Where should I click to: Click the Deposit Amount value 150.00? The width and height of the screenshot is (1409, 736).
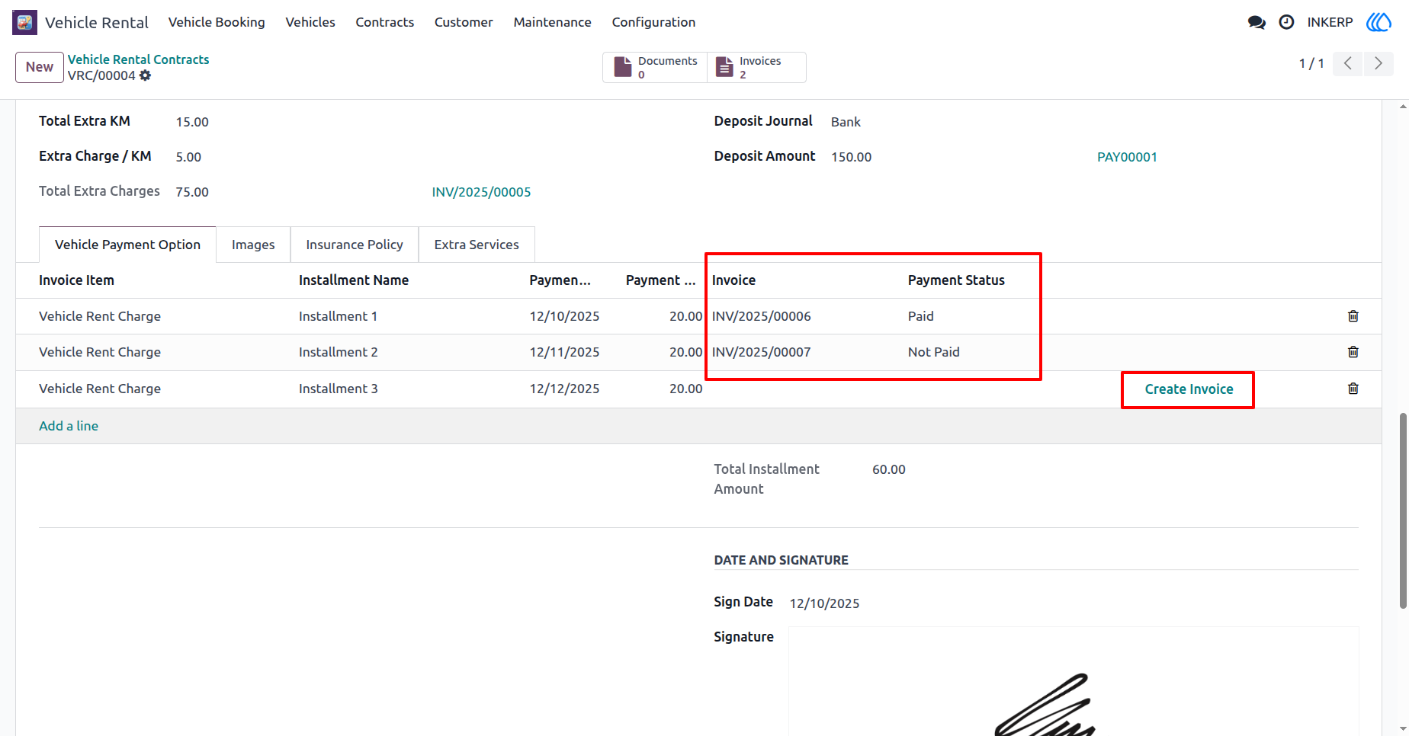coord(851,157)
